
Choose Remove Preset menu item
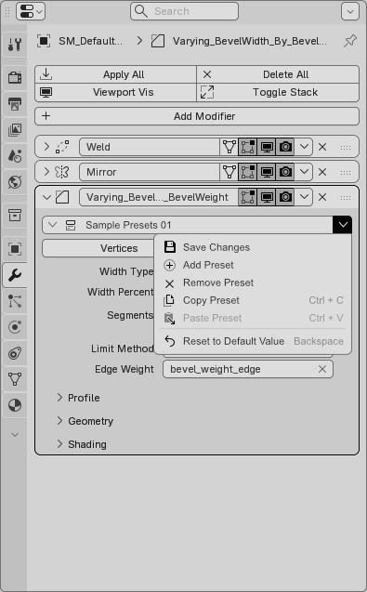pos(254,283)
